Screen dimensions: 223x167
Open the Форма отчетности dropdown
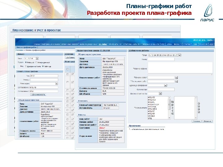point(160,94)
